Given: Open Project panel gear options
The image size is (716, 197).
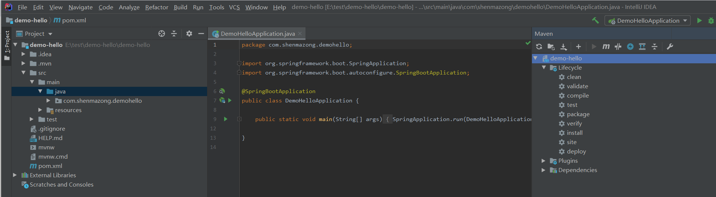Looking at the screenshot, I should click(x=189, y=34).
